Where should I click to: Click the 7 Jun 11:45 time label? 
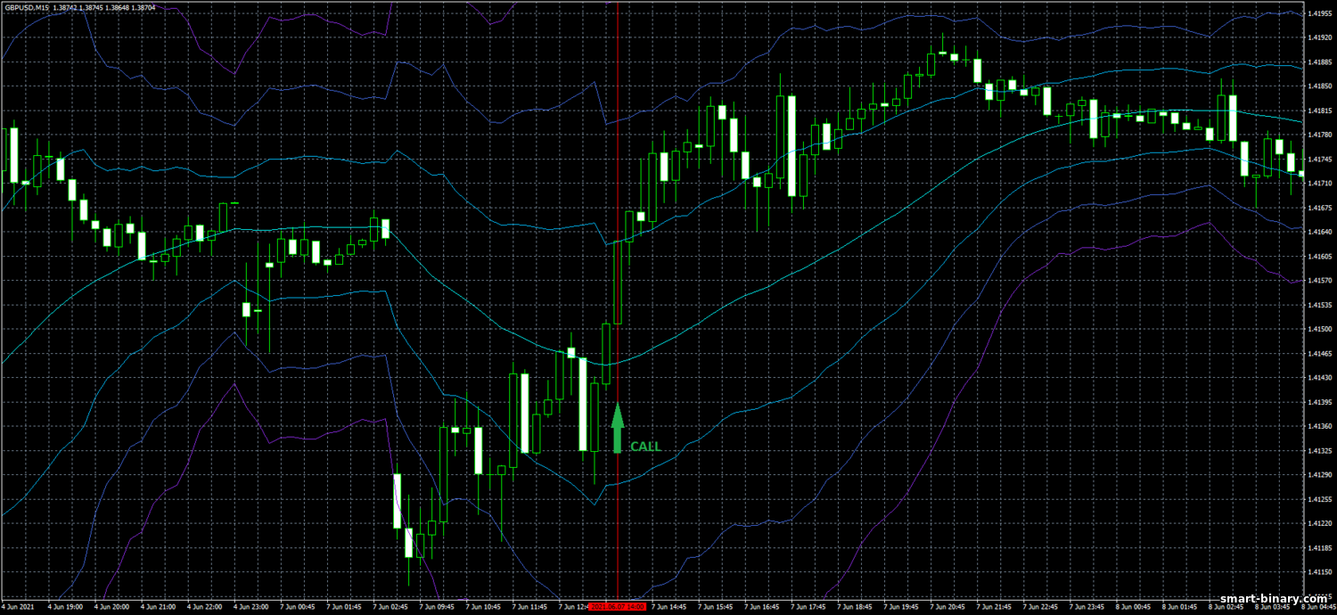click(x=529, y=606)
